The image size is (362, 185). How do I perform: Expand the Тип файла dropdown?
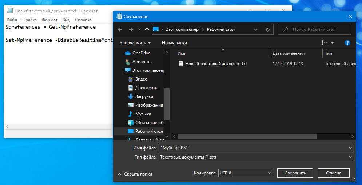coord(350,157)
